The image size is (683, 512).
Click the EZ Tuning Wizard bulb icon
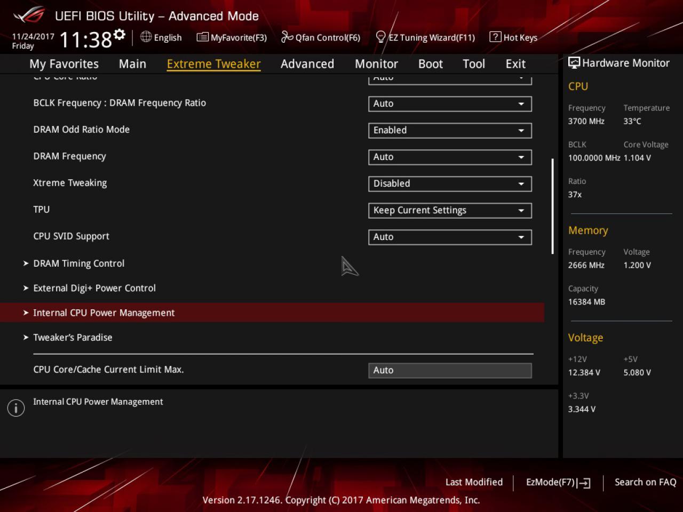click(380, 37)
